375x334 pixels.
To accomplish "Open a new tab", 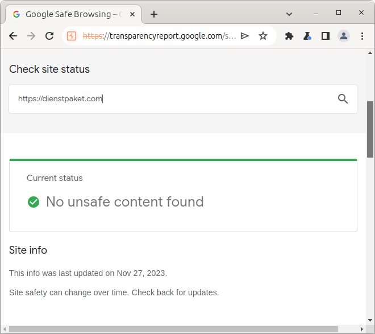I will click(154, 14).
